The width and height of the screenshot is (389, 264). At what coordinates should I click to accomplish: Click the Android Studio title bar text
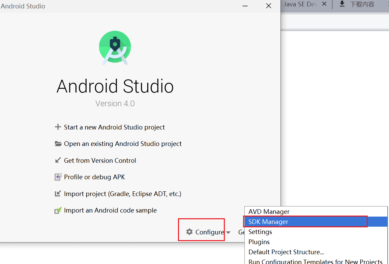pos(23,6)
